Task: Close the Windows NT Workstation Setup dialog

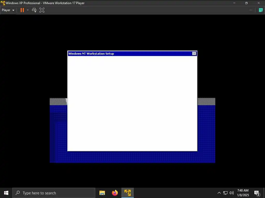Action: point(194,54)
